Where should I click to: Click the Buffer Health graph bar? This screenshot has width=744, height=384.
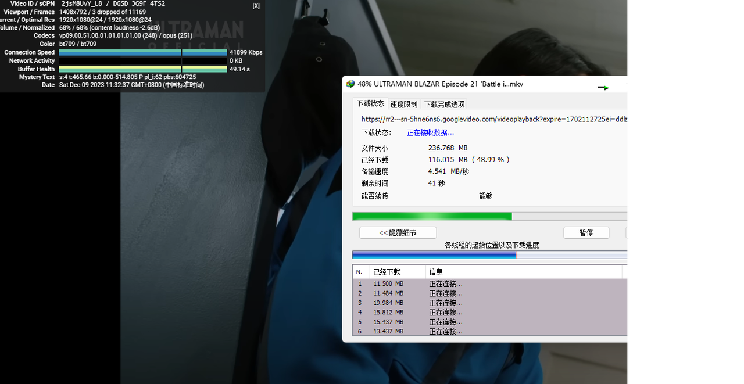pyautogui.click(x=142, y=69)
